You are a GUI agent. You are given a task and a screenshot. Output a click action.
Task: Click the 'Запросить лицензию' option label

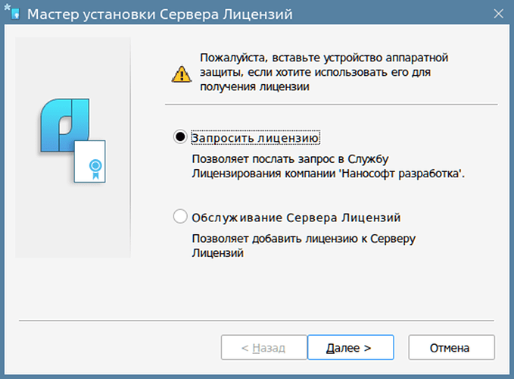[x=255, y=138]
